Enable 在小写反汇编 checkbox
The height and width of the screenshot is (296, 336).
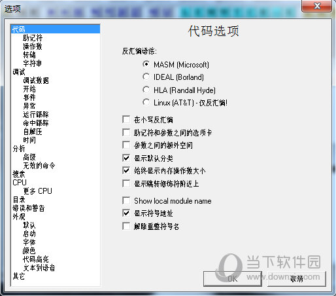(x=126, y=120)
